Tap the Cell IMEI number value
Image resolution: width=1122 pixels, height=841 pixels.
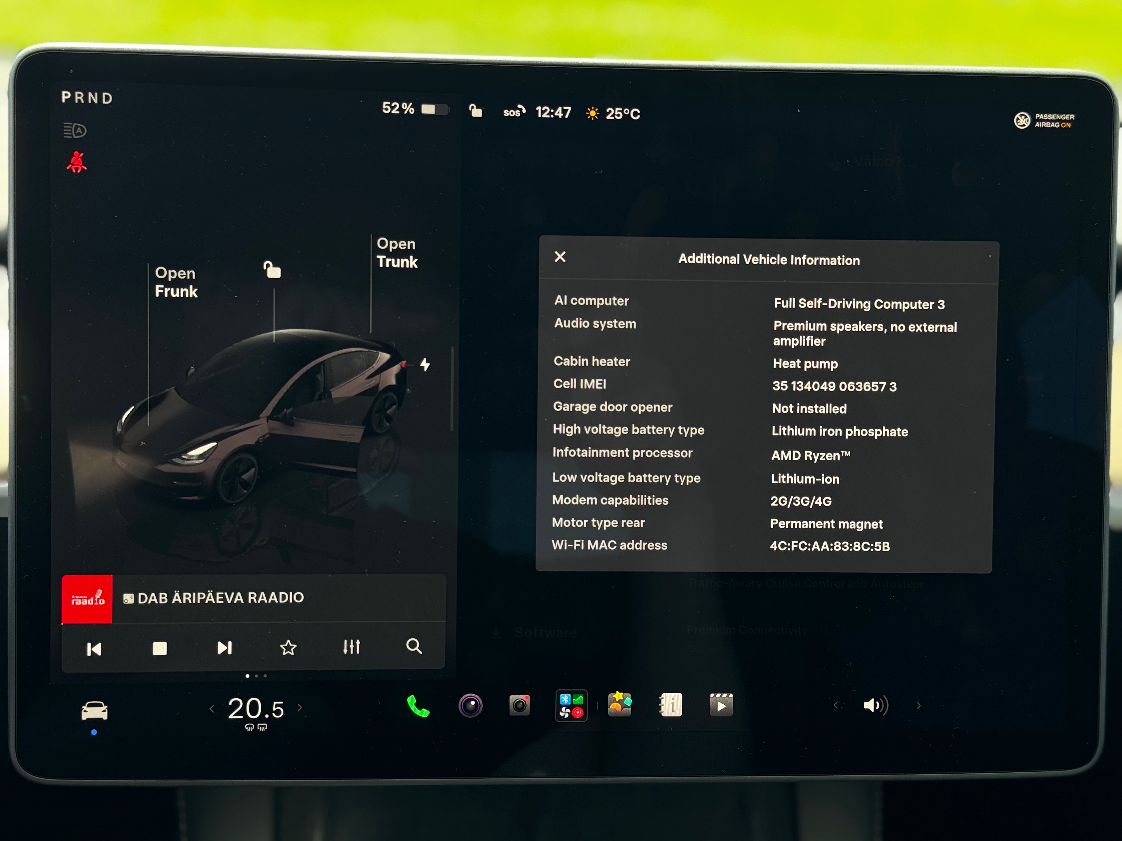pos(834,387)
